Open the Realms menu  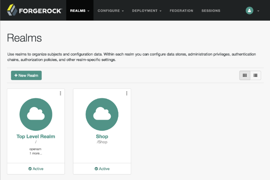click(x=80, y=10)
